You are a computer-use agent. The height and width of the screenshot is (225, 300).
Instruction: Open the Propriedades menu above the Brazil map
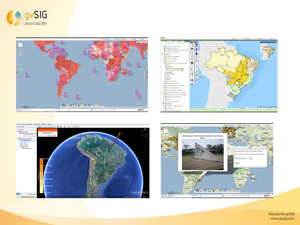pyautogui.click(x=248, y=39)
